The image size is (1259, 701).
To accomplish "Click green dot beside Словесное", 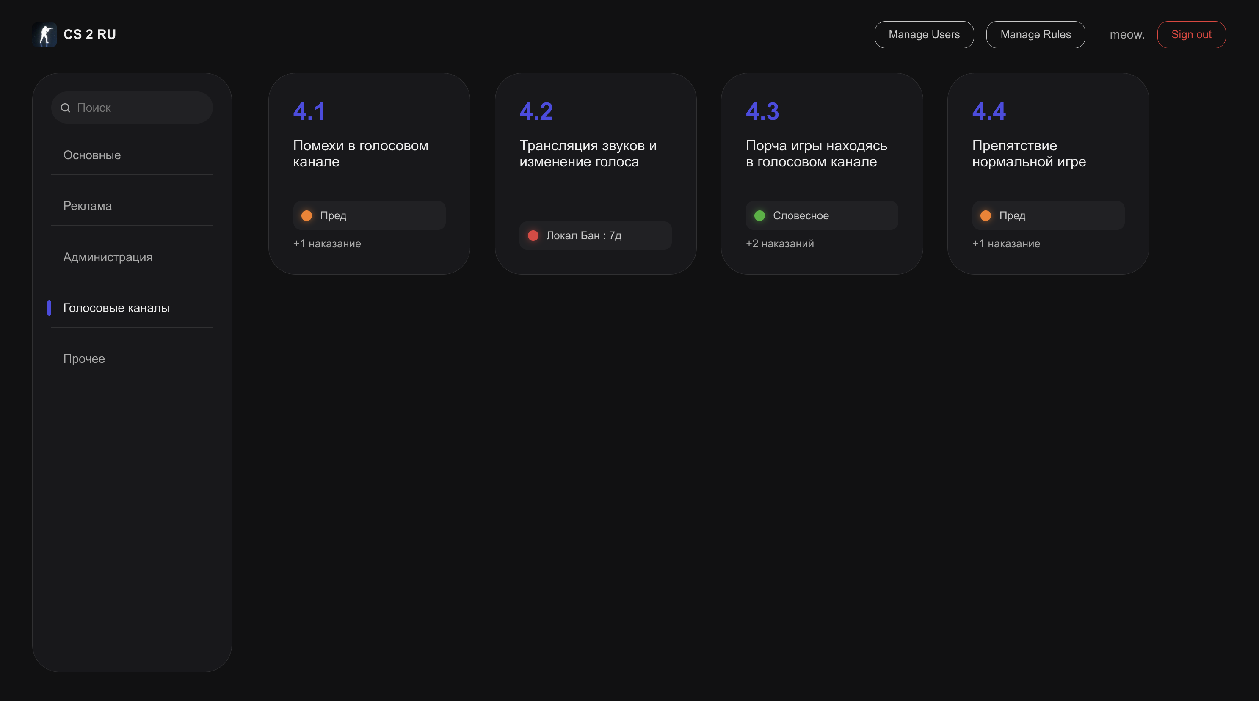I will click(x=759, y=215).
